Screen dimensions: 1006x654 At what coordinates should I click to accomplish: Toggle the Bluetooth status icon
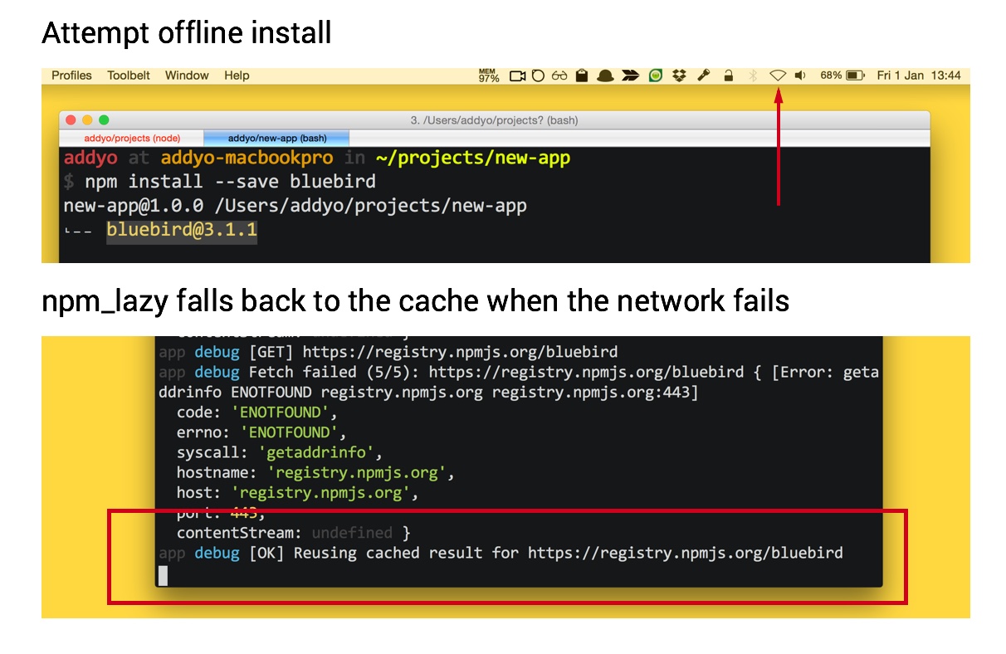[753, 76]
